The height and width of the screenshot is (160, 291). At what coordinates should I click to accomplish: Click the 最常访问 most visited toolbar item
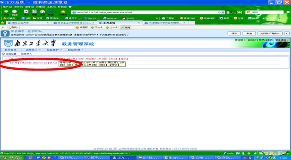(x=188, y=18)
